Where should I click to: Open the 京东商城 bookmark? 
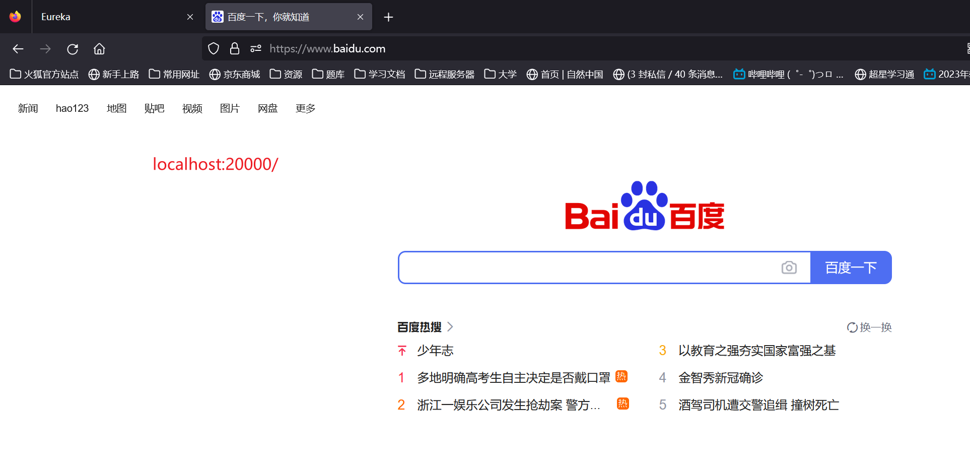[235, 74]
